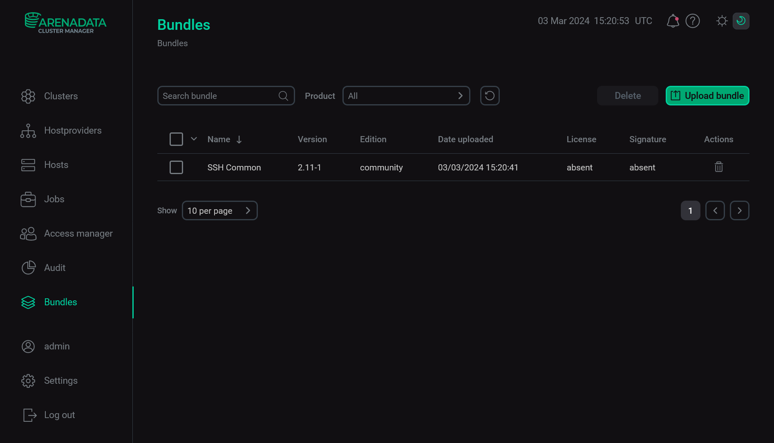Switch to light theme using sun toggle

tap(721, 21)
